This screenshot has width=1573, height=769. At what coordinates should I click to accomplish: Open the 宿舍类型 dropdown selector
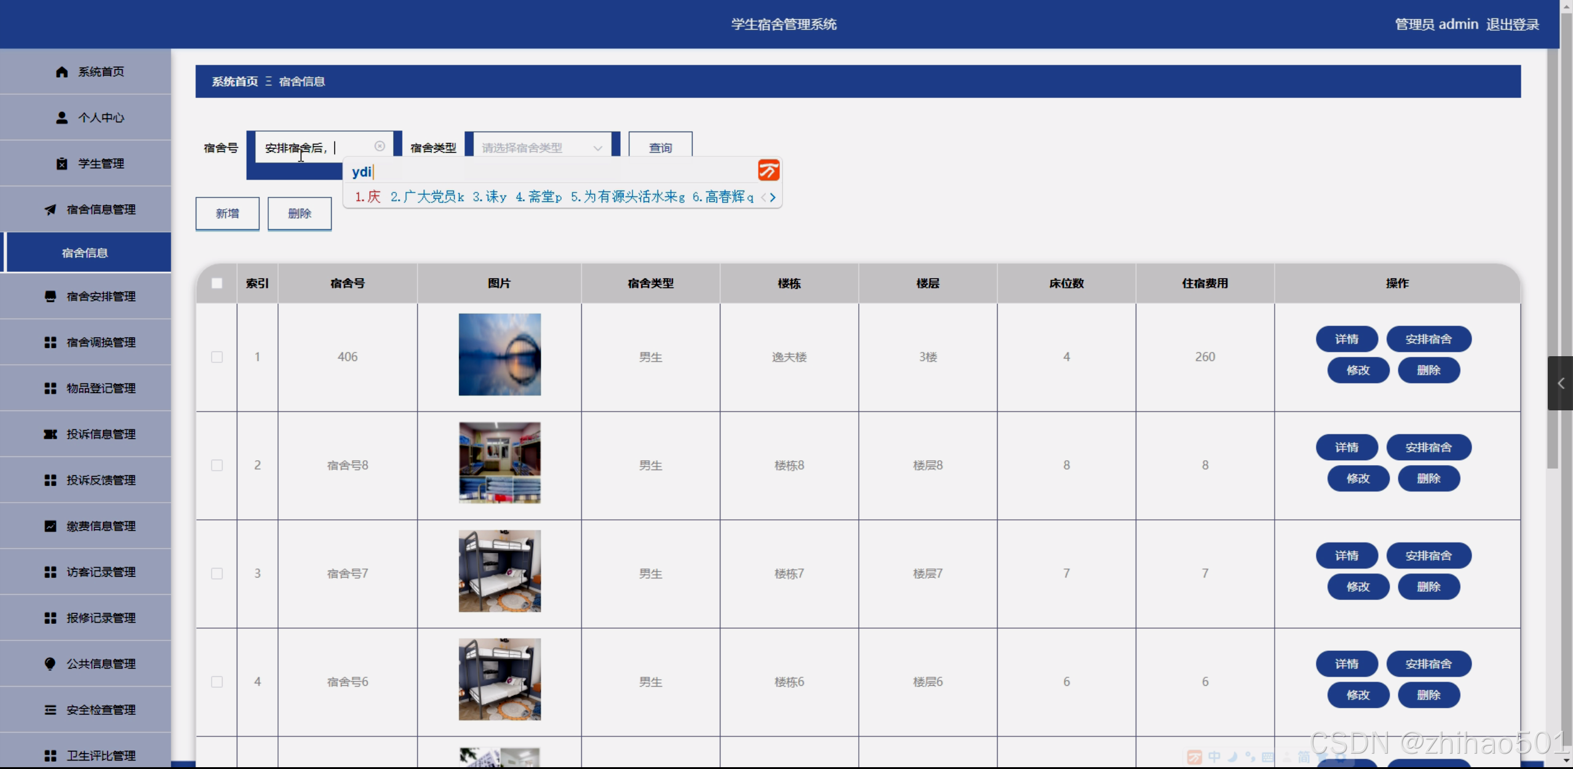tap(541, 148)
